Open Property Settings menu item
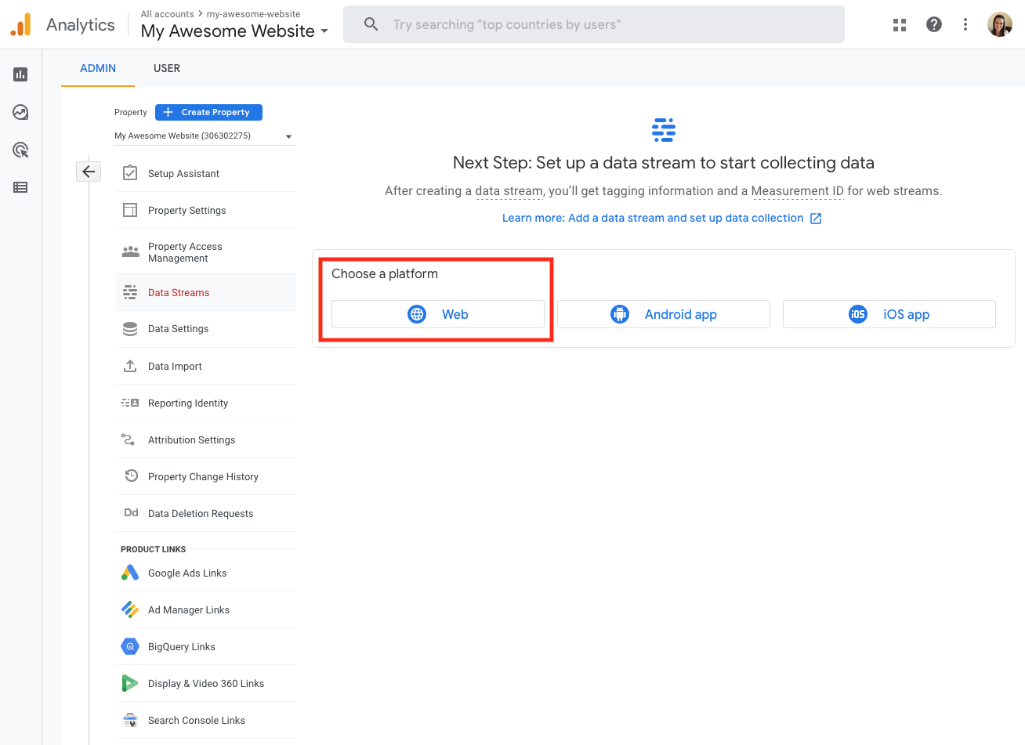This screenshot has height=745, width=1025. (206, 210)
